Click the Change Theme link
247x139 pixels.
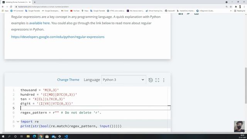click(x=68, y=80)
